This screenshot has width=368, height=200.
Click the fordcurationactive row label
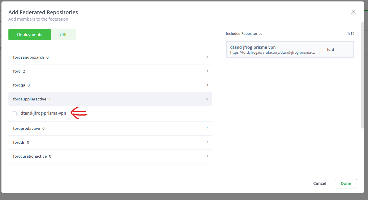tap(30, 156)
